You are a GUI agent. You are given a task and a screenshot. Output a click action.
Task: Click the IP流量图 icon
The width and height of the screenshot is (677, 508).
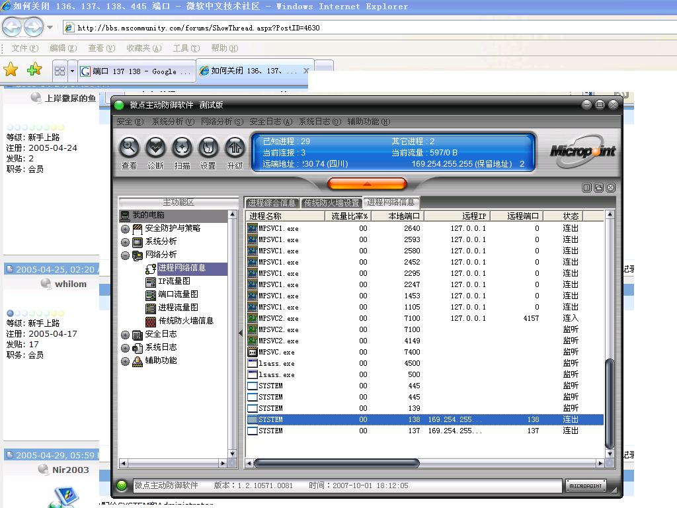151,282
